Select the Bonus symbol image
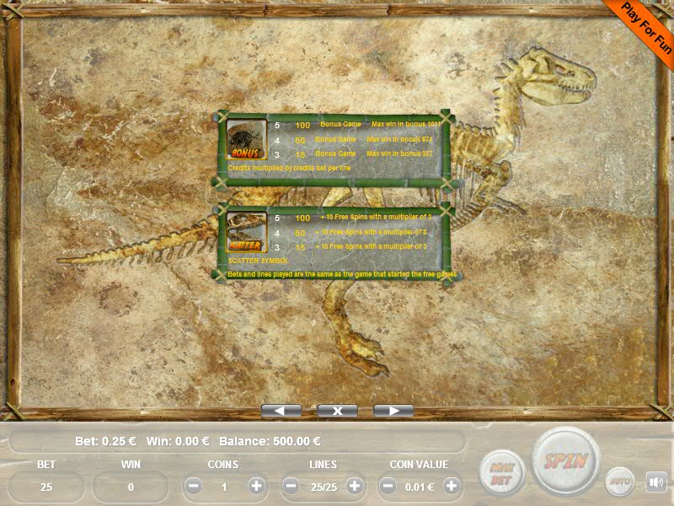Screen dimensions: 674x506 [x=247, y=139]
